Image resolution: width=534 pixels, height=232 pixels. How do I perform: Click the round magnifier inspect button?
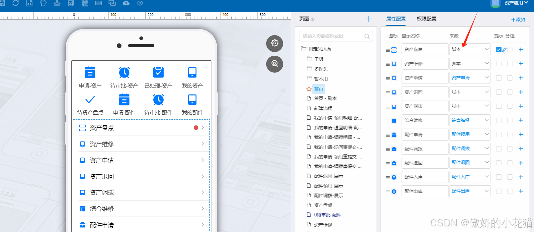274,64
